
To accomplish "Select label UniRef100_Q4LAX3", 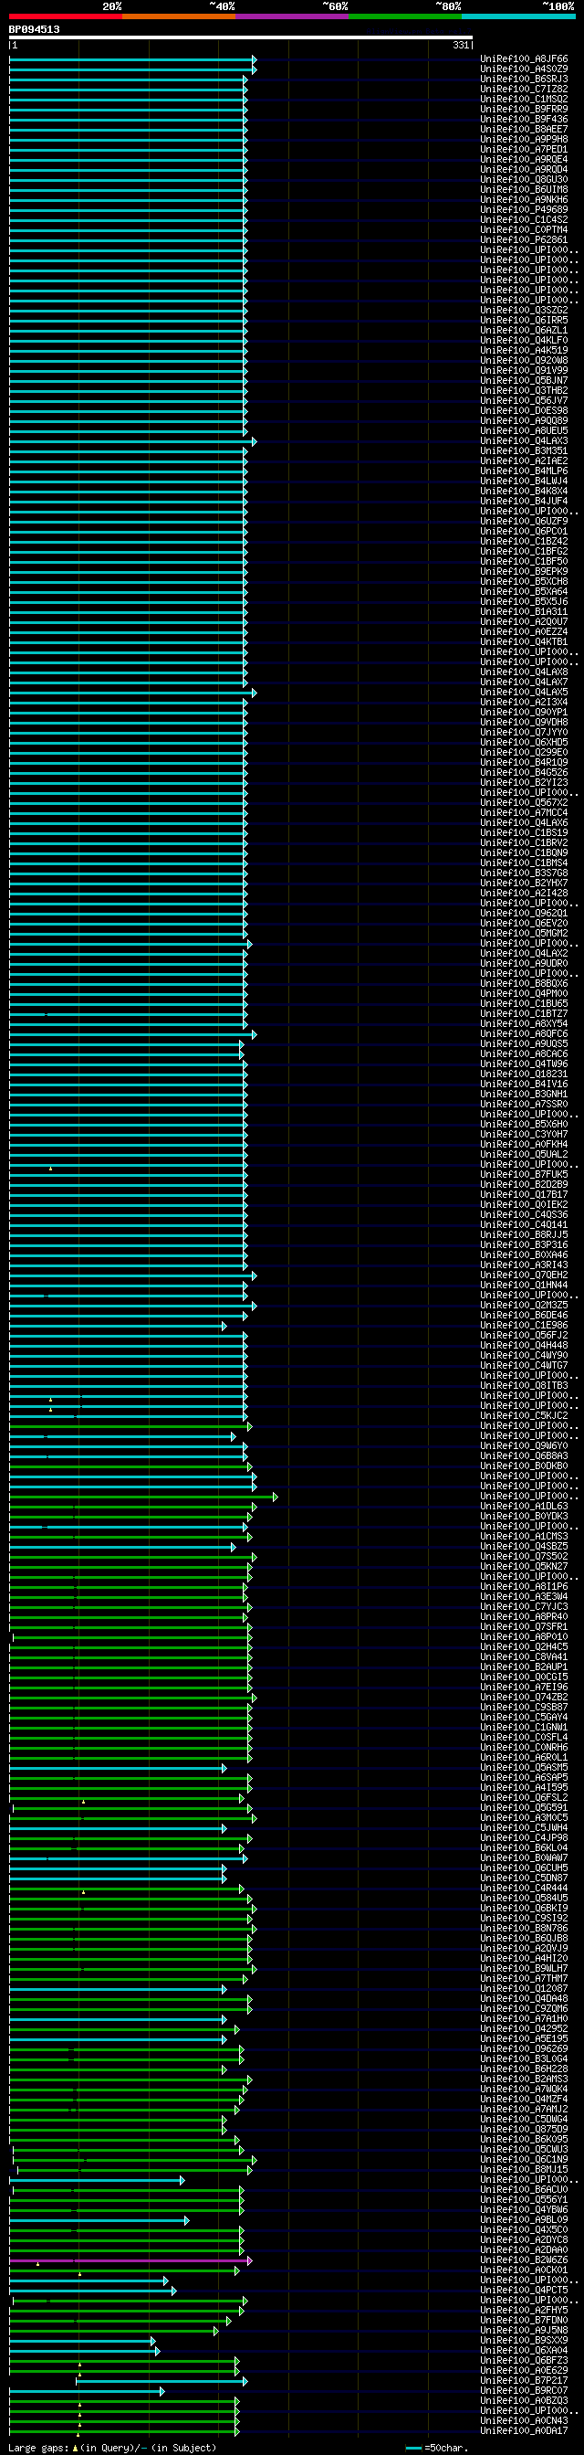I will [x=524, y=440].
